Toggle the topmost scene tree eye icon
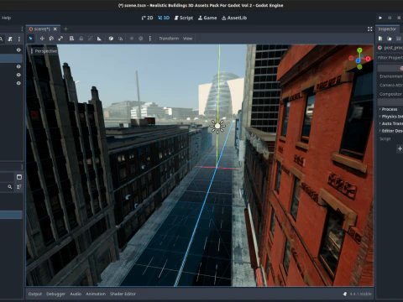Image resolution: width=403 pixels, height=302 pixels. [18, 49]
